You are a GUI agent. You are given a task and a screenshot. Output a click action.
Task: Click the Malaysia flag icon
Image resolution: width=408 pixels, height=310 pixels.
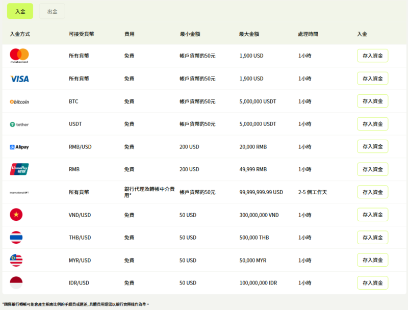(16, 260)
